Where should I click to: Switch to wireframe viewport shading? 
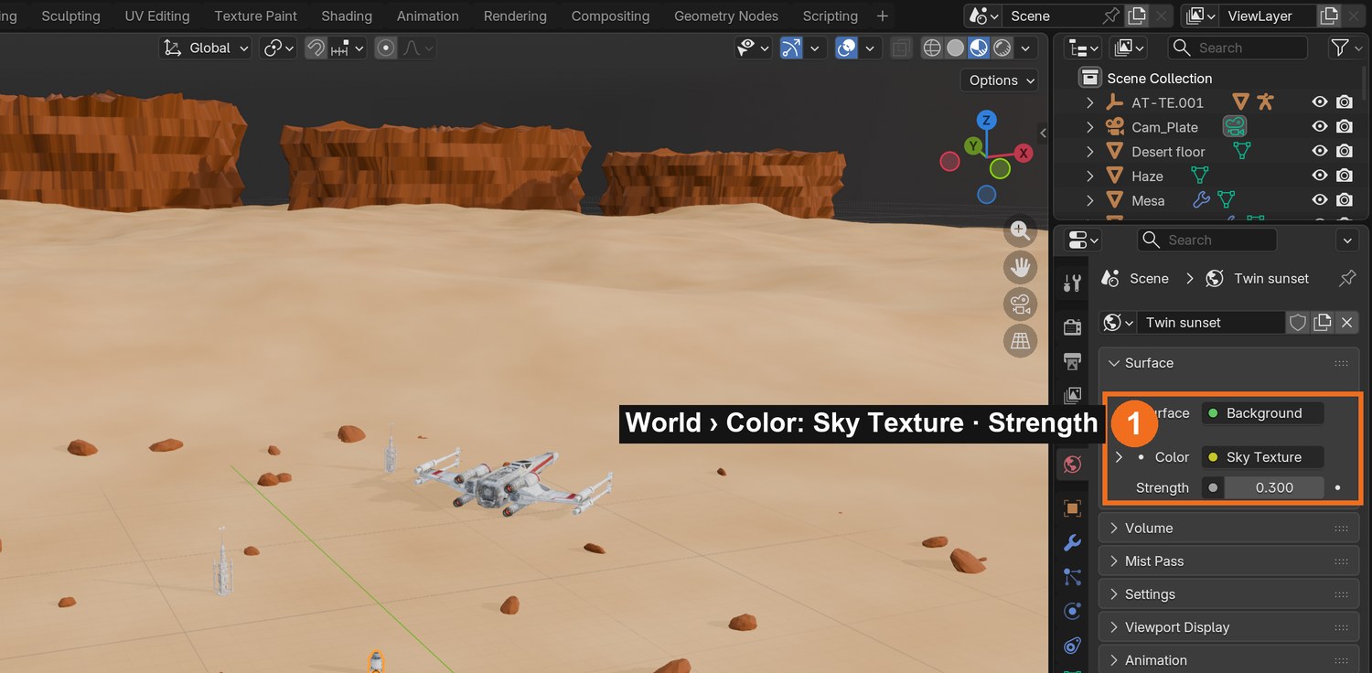[x=932, y=48]
